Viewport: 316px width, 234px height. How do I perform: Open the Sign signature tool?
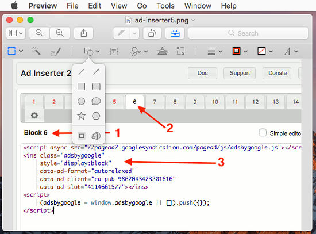coord(136,52)
